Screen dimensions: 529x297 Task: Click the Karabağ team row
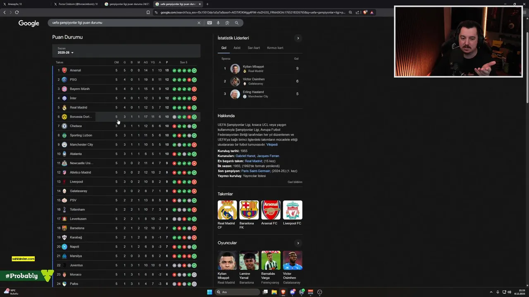126,238
